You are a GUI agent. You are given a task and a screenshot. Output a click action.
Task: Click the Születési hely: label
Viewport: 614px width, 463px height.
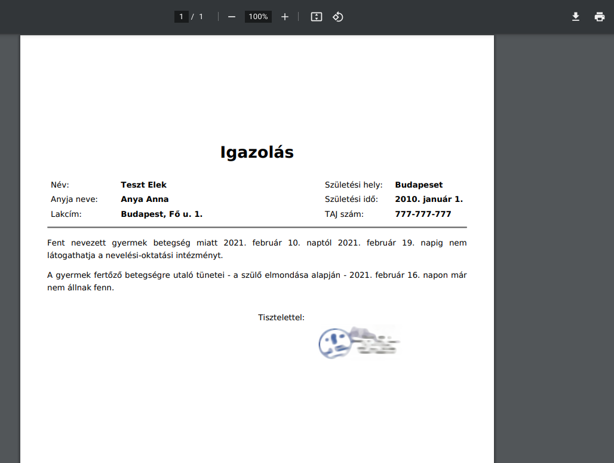[354, 185]
